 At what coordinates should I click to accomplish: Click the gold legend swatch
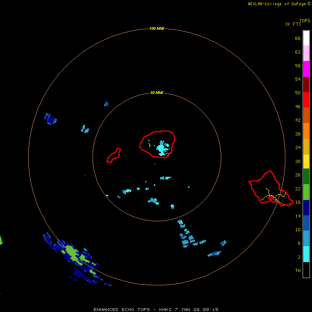pos(306,147)
